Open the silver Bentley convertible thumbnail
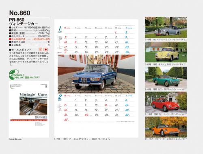Image resolution: width=203 pixels, height=154 pixels. pyautogui.click(x=166, y=27)
